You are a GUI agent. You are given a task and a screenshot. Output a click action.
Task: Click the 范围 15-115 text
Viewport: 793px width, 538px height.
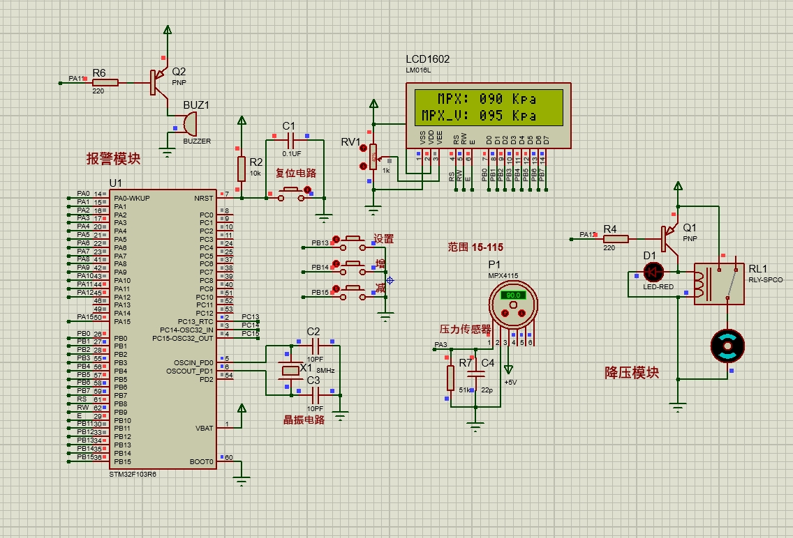tap(475, 247)
